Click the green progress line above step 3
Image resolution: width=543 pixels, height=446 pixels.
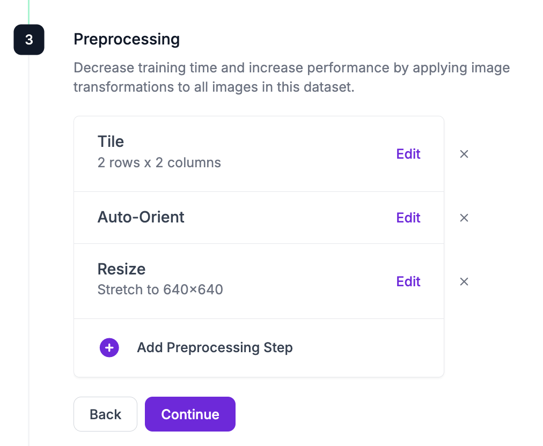(29, 12)
